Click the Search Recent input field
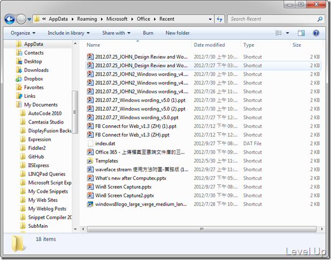The image size is (331, 260). pos(272,19)
